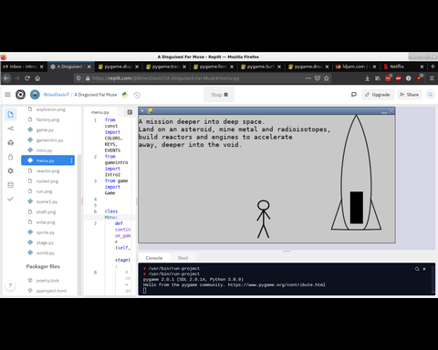Open the Secrets lock icon in sidebar
Image resolution: width=438 pixels, height=350 pixels.
click(x=11, y=157)
